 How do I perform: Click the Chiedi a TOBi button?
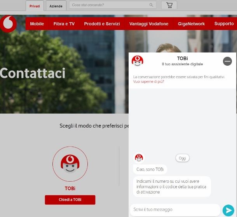[x=70, y=200]
